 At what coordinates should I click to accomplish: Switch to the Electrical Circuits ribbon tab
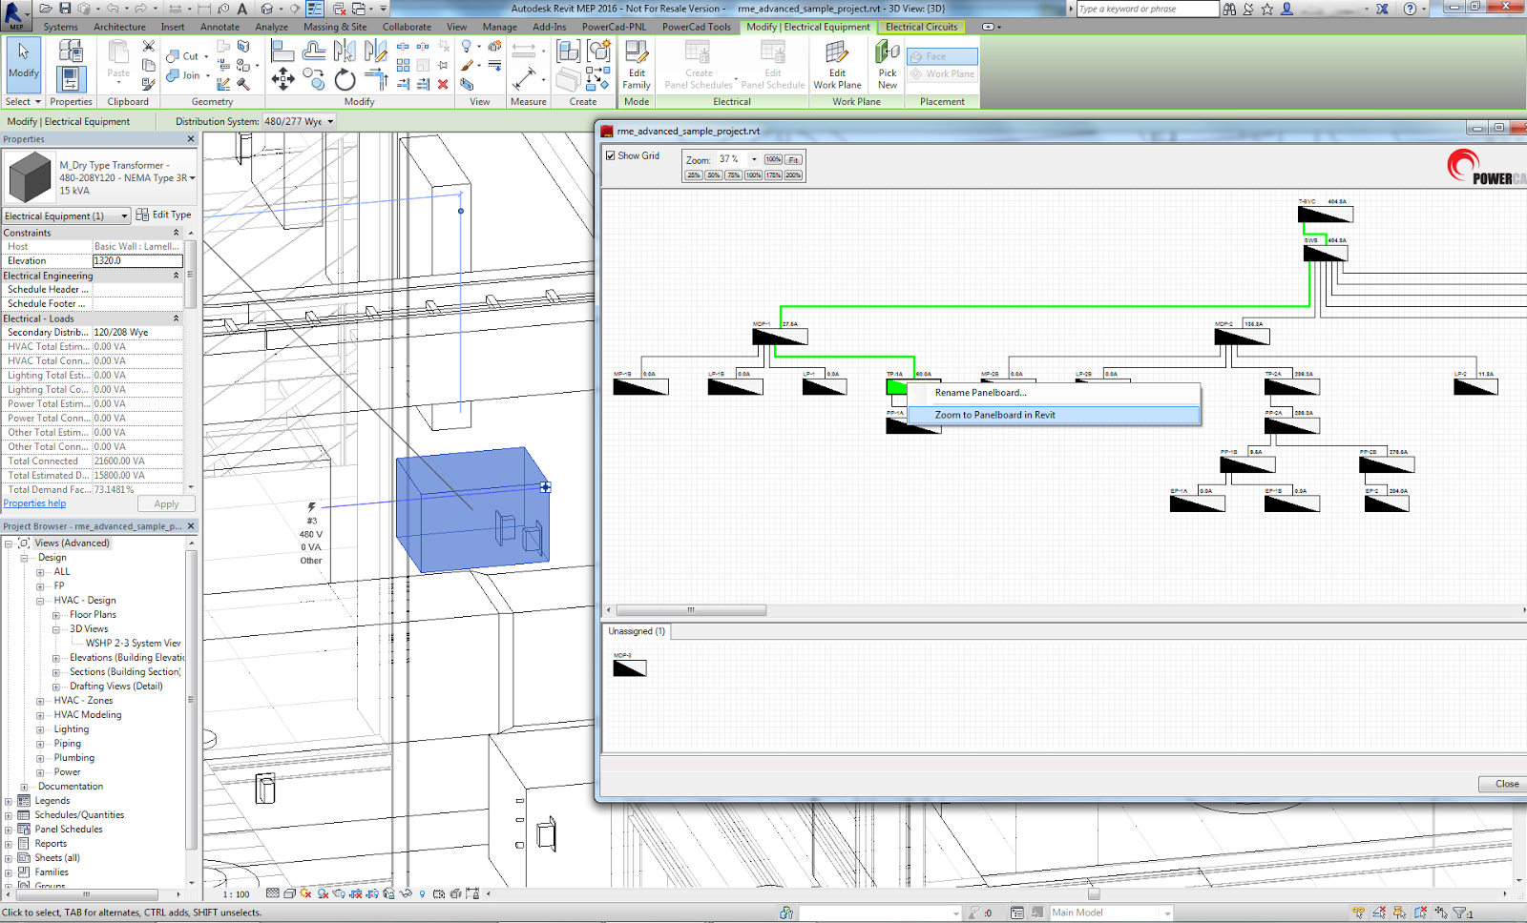point(920,27)
